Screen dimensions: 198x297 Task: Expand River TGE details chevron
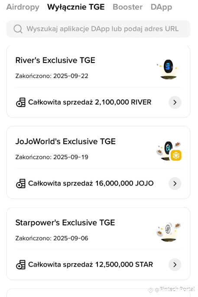tap(175, 102)
